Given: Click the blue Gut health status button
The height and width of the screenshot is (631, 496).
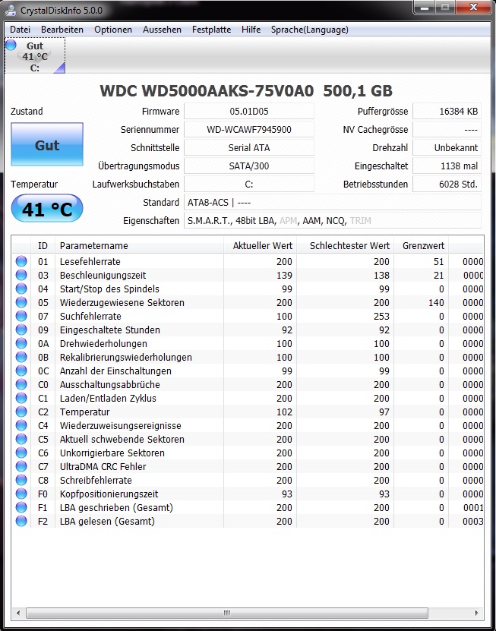Looking at the screenshot, I should click(47, 144).
